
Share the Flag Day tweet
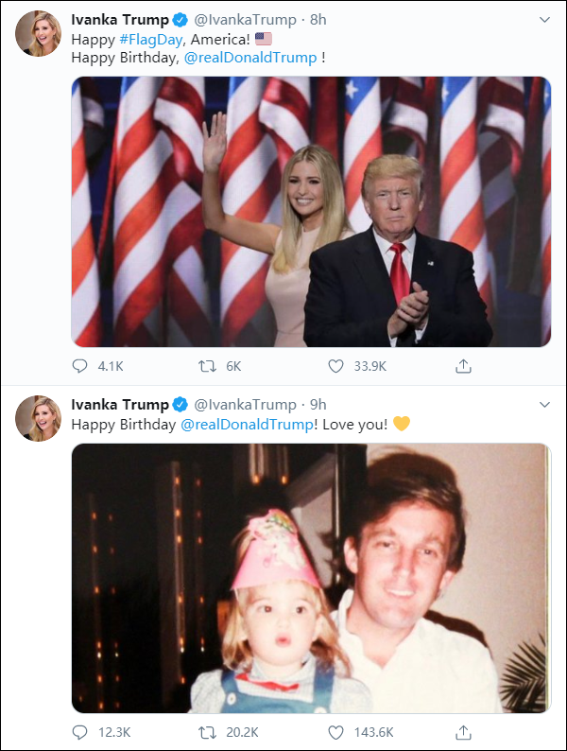click(x=463, y=366)
